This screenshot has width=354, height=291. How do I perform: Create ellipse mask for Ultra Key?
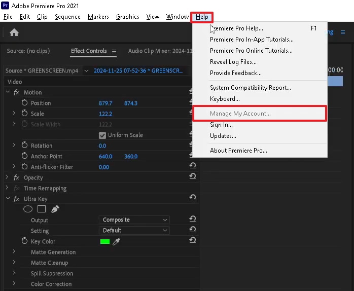pos(28,209)
